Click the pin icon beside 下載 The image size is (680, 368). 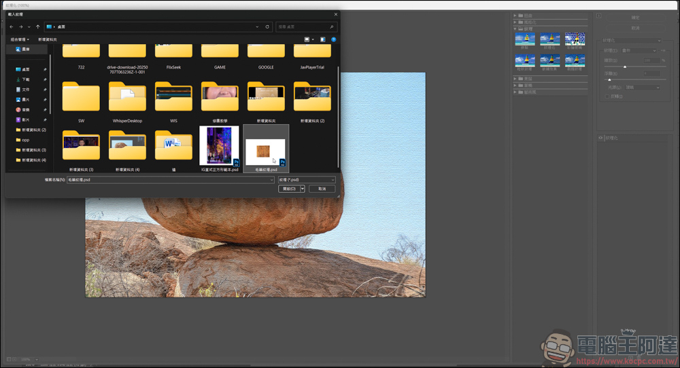tap(45, 79)
